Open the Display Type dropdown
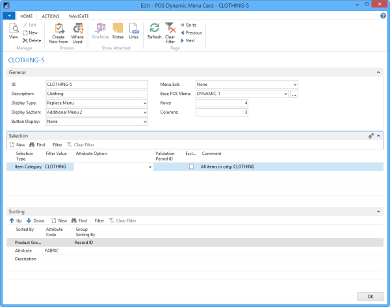This screenshot has height=307, width=390. pos(145,103)
